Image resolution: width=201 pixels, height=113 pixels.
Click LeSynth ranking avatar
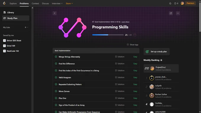[x=152, y=87]
